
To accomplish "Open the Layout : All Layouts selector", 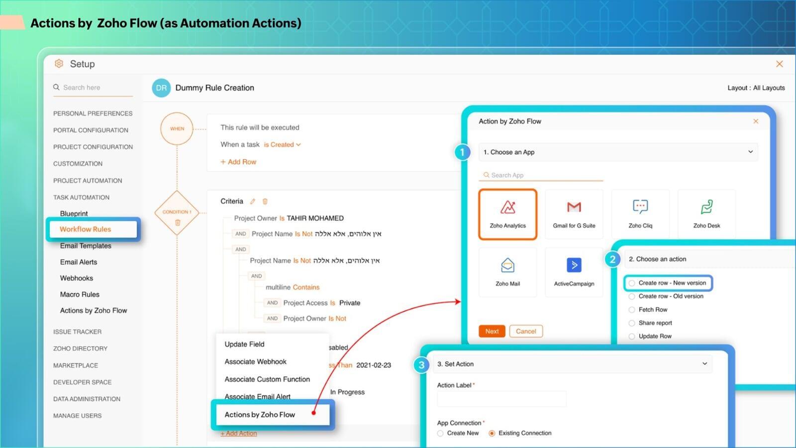I will tap(756, 88).
